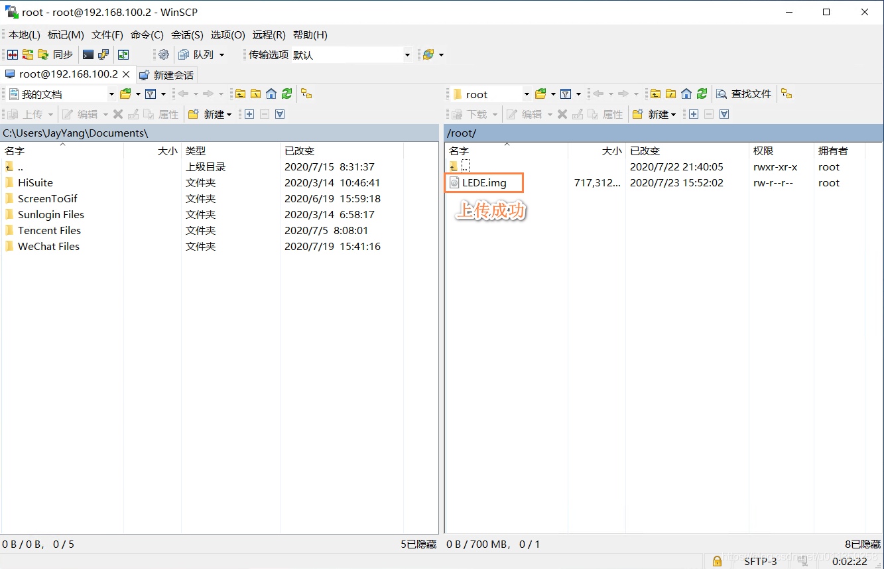884x569 pixels.
Task: Click the SFTP-3 protocol status entry
Action: pyautogui.click(x=760, y=561)
